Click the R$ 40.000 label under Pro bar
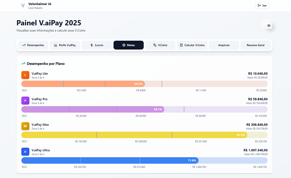Viewport: 291px width, 178px height. pyautogui.click(x=141, y=116)
